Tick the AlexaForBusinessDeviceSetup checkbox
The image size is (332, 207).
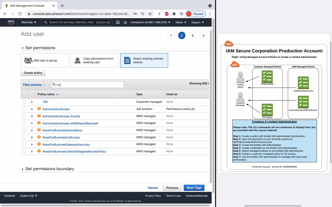(x=24, y=130)
